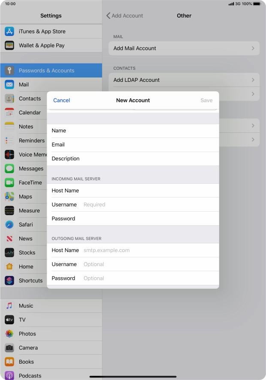Cancel the New Account dialog
Image resolution: width=266 pixels, height=380 pixels.
(61, 100)
